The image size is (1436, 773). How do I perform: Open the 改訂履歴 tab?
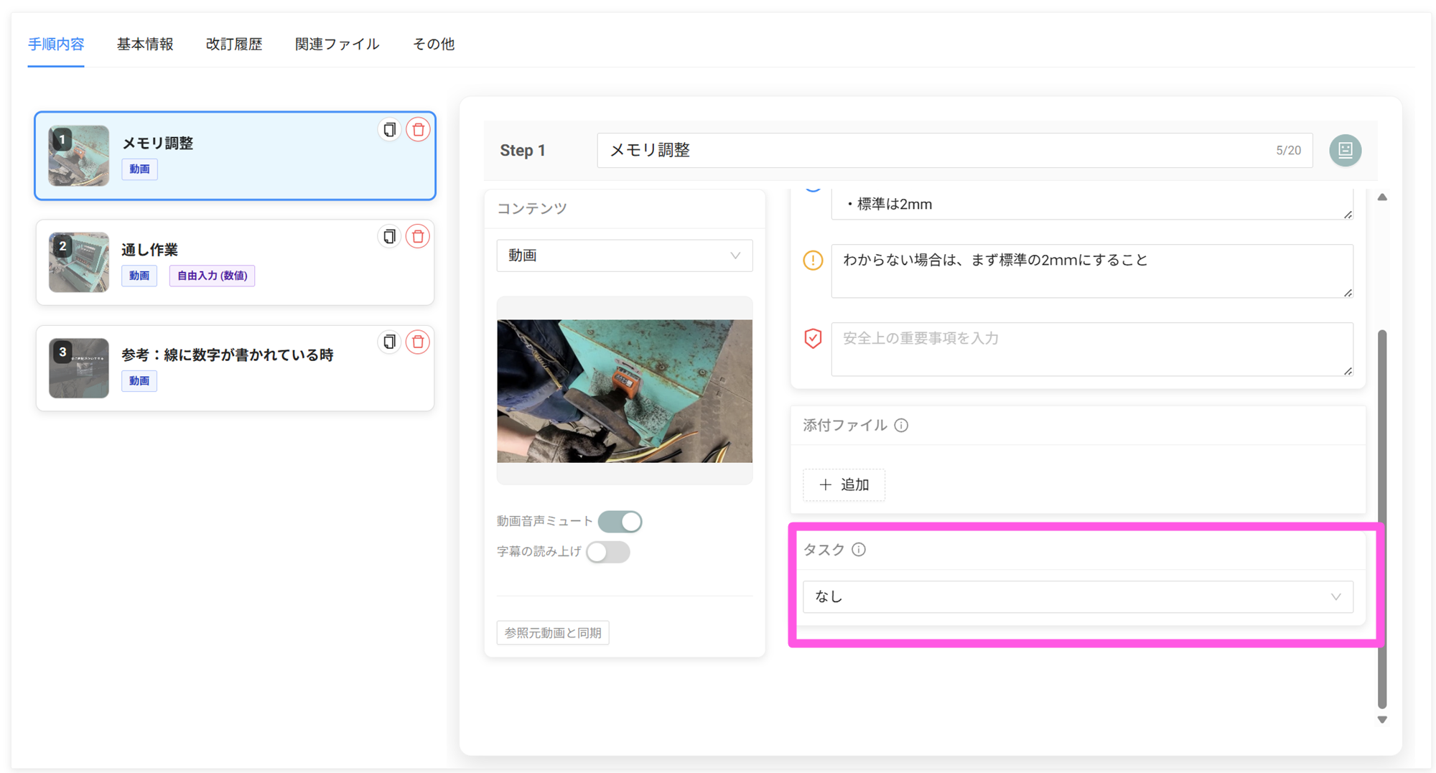(234, 44)
